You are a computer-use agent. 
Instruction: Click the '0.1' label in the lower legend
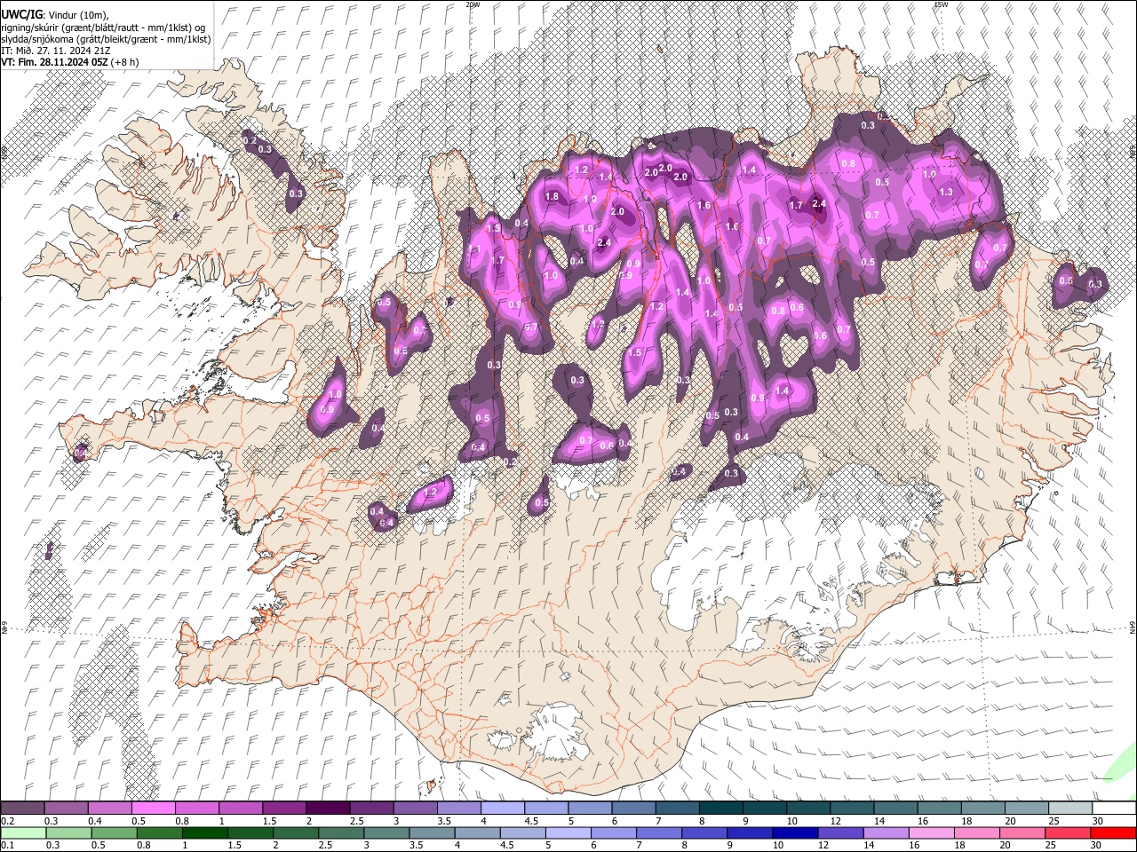tap(7, 845)
